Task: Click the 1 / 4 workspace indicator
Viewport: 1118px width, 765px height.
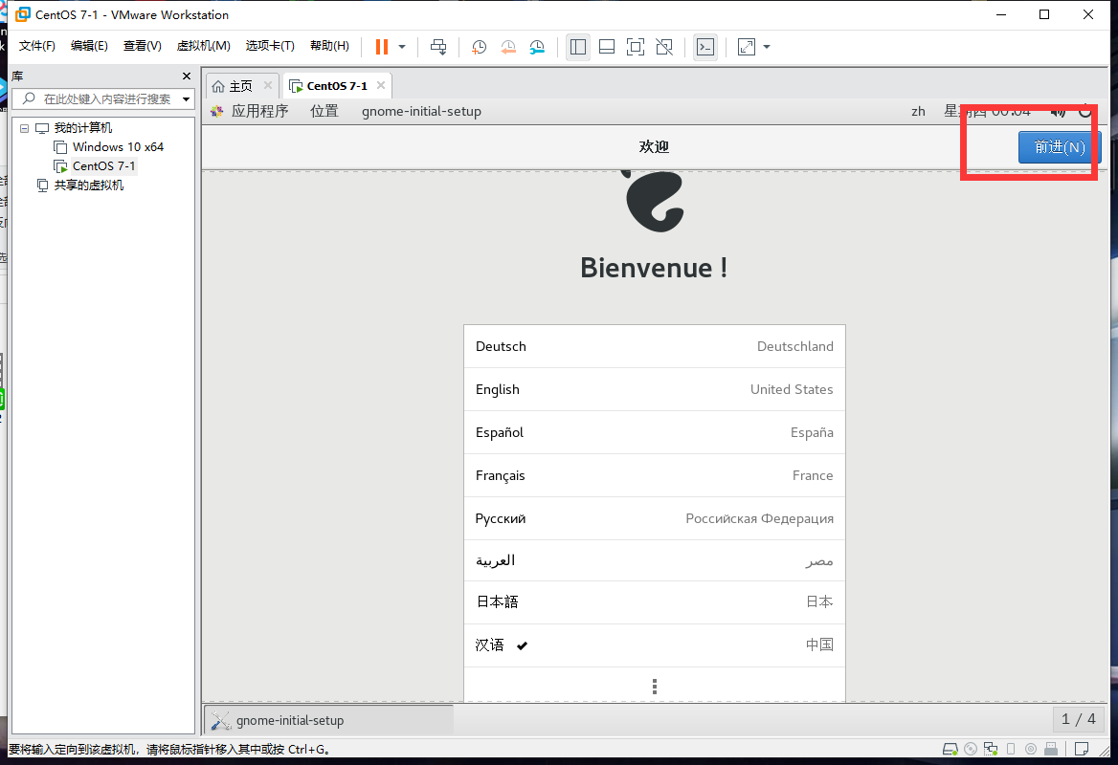Action: 1078,719
